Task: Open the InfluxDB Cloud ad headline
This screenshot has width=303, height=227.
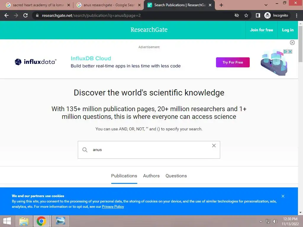Action: pos(91,58)
